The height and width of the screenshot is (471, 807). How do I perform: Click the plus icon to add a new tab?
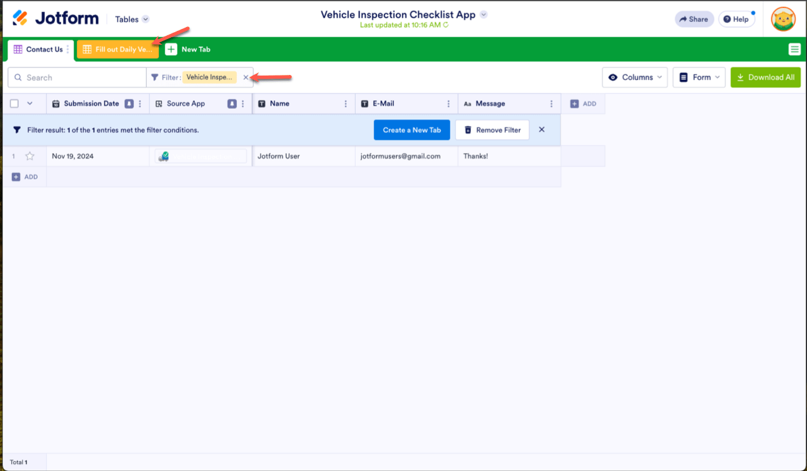click(x=171, y=49)
